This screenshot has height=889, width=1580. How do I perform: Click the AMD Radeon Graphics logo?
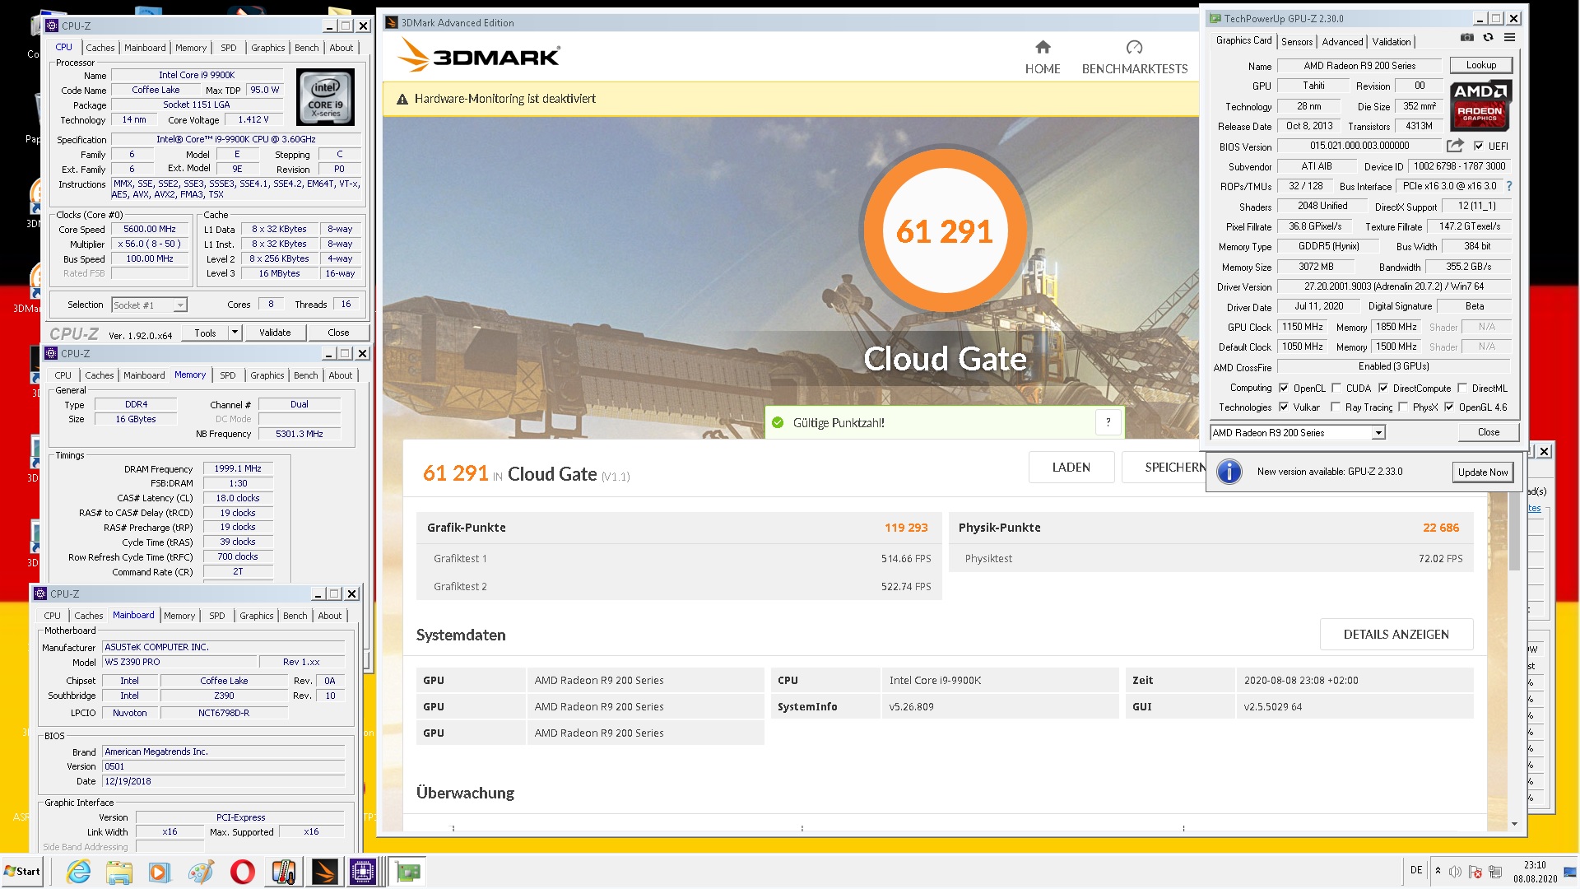click(1480, 106)
